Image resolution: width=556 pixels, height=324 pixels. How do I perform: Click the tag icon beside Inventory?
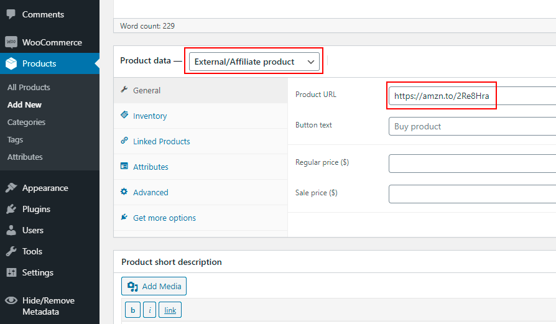pyautogui.click(x=124, y=114)
